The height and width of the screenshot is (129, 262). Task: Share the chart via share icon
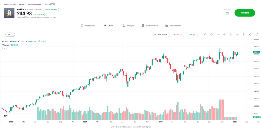[x=250, y=34]
